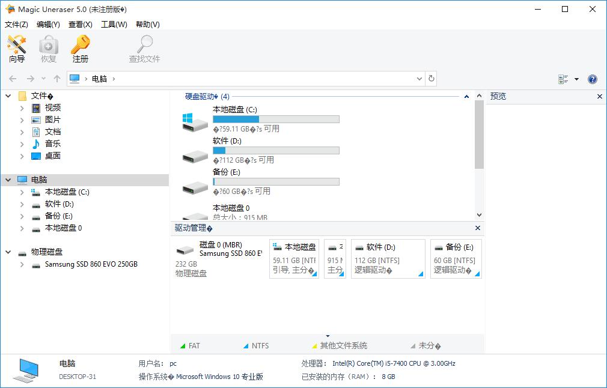The width and height of the screenshot is (607, 388).
Task: Open the view mode layout icon
Action: (x=563, y=79)
